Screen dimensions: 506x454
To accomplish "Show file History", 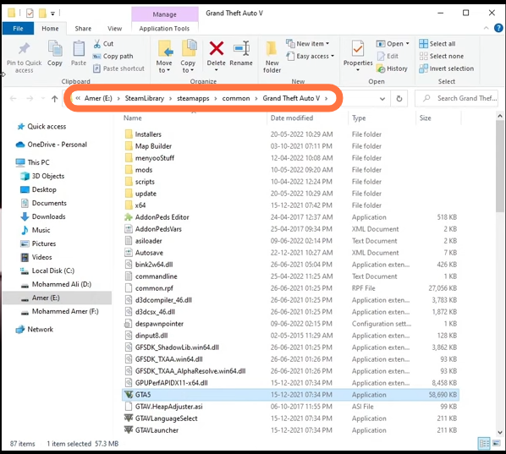I will (392, 68).
